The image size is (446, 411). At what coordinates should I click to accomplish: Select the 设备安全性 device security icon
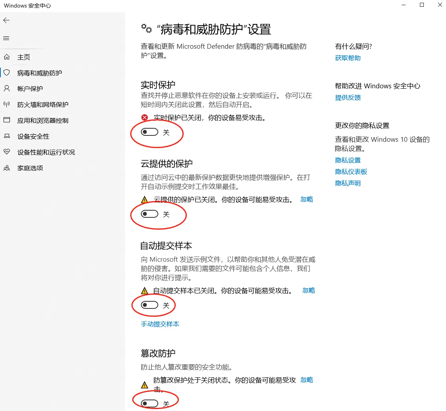point(7,136)
